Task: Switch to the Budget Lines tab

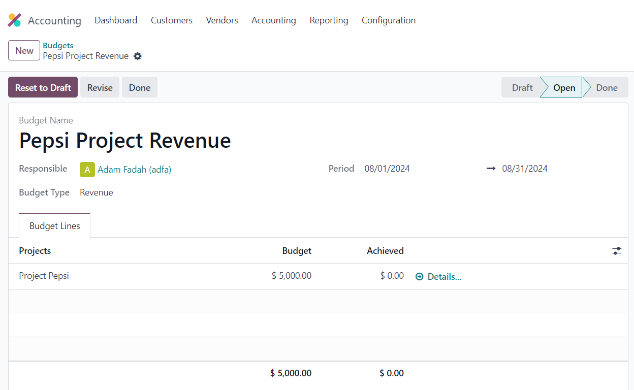Action: (55, 226)
